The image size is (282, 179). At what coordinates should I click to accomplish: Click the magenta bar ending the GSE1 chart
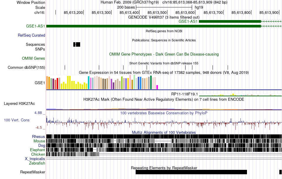click(x=157, y=87)
